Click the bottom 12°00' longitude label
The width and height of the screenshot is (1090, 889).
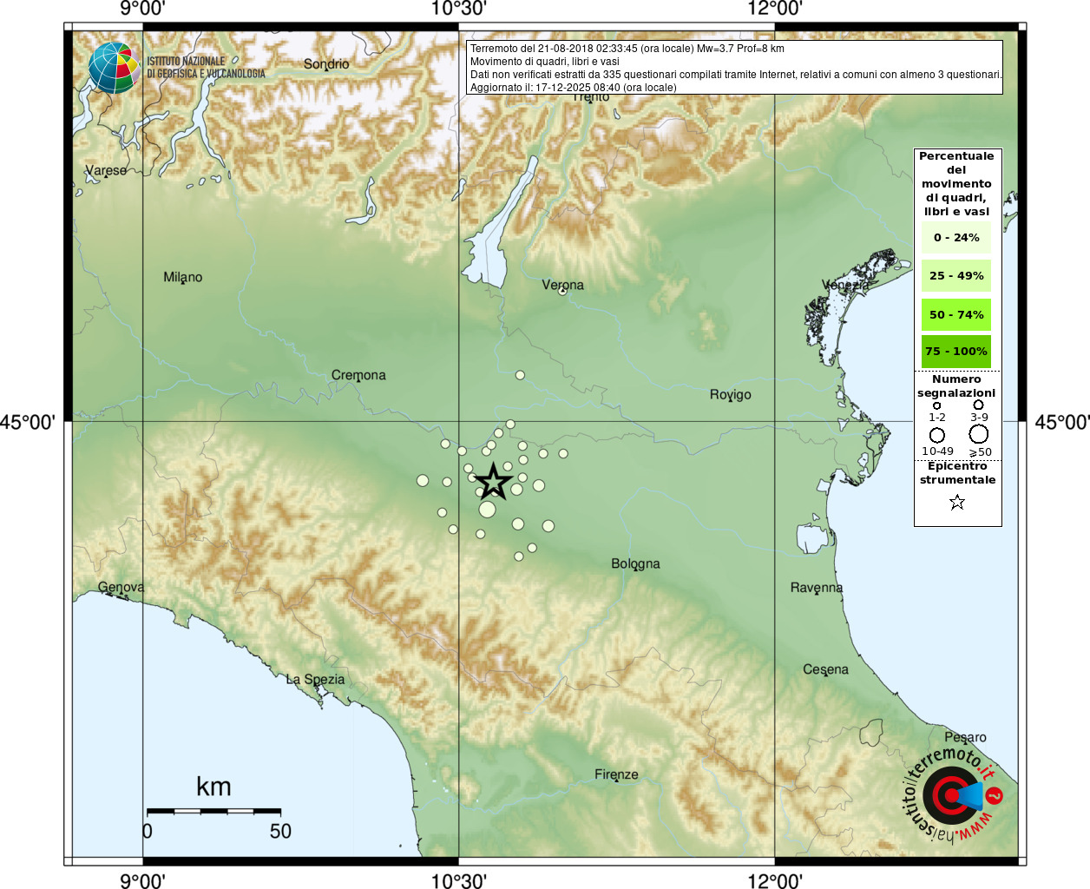(x=775, y=881)
